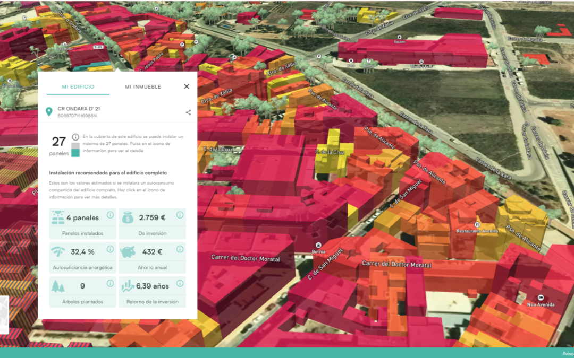Click the green location pin next to CR ONDARA D' 21
Screen dimensions: 574x358
coord(49,112)
